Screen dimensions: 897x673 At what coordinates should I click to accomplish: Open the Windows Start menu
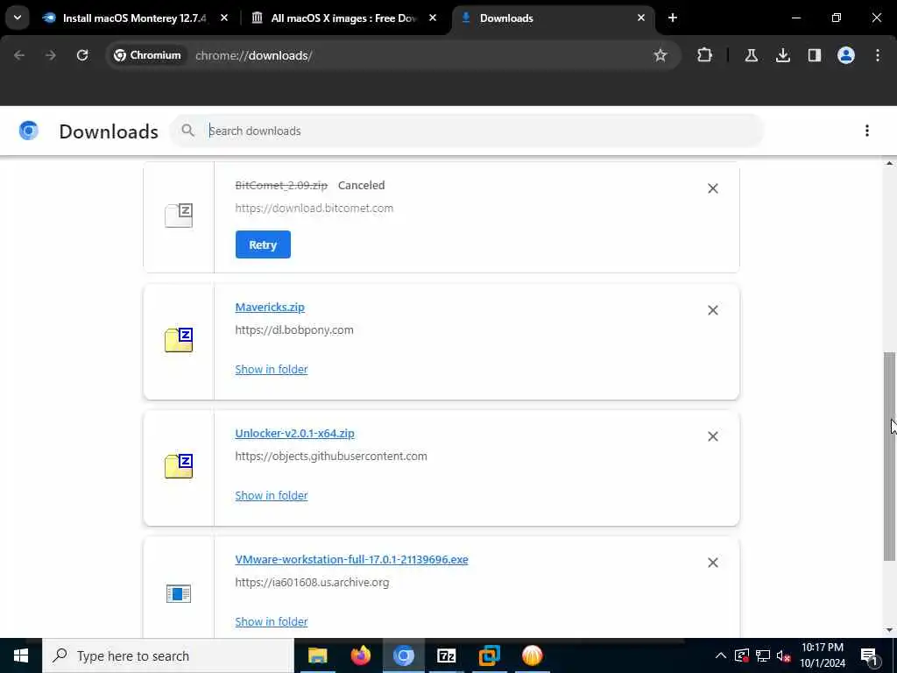(21, 655)
